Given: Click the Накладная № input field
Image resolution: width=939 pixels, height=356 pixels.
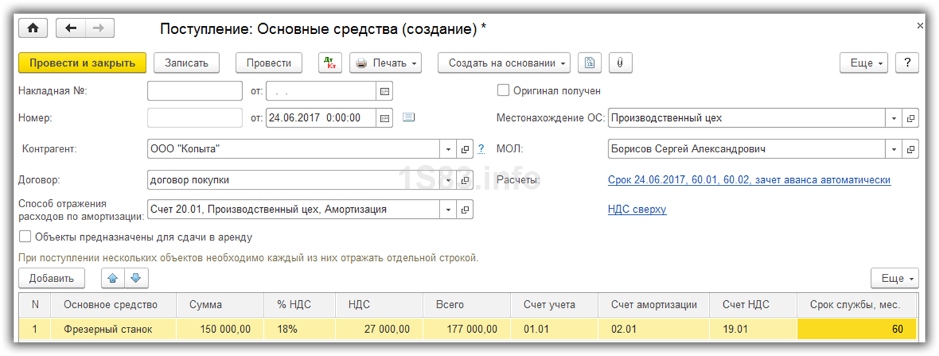Looking at the screenshot, I should 195,91.
